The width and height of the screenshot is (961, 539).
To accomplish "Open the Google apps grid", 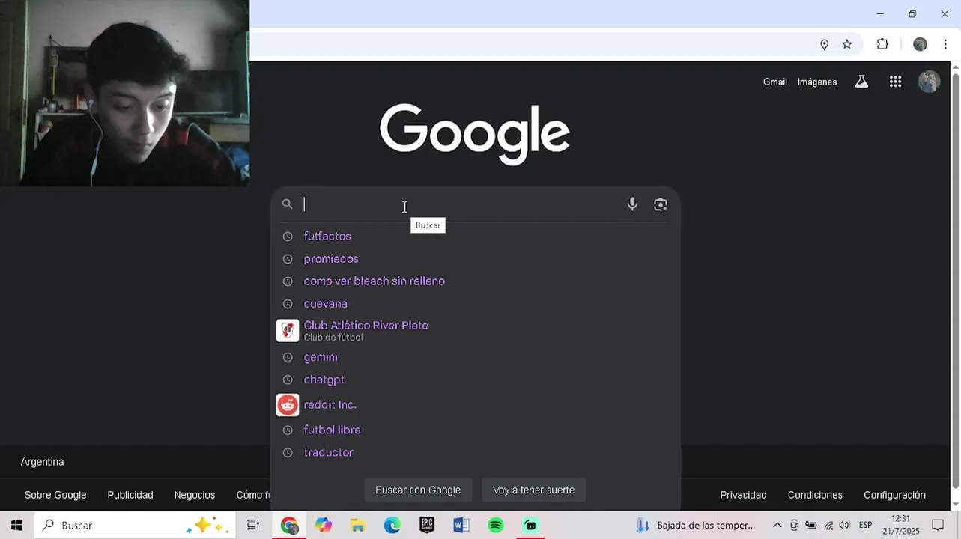I will 895,82.
